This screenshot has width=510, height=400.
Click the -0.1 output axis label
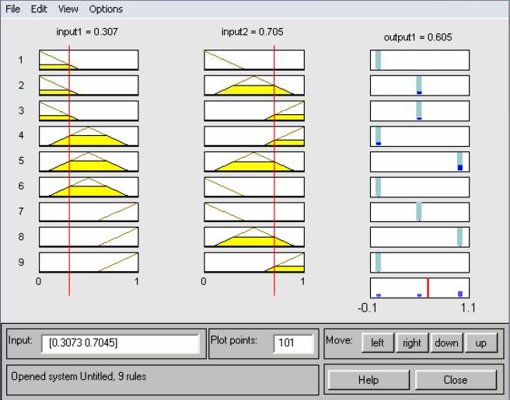point(368,308)
